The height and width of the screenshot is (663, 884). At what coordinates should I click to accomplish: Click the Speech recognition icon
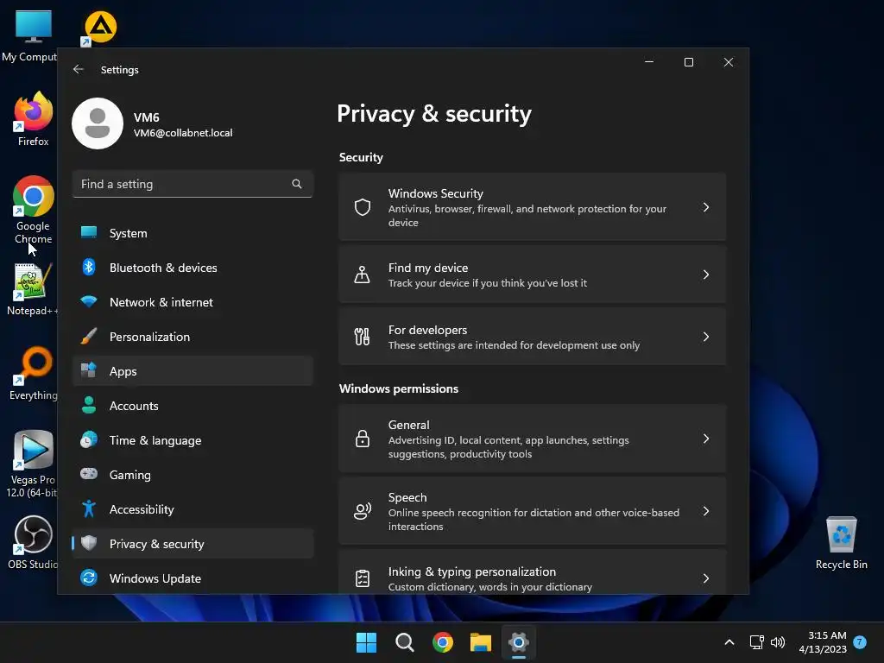[x=363, y=511]
